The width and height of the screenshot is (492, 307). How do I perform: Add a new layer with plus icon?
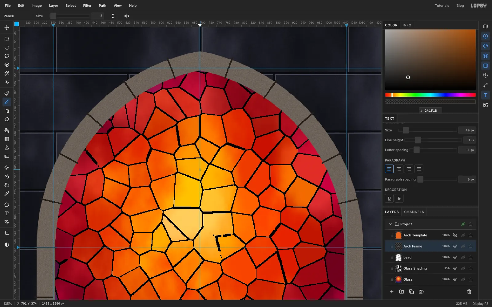(392, 292)
